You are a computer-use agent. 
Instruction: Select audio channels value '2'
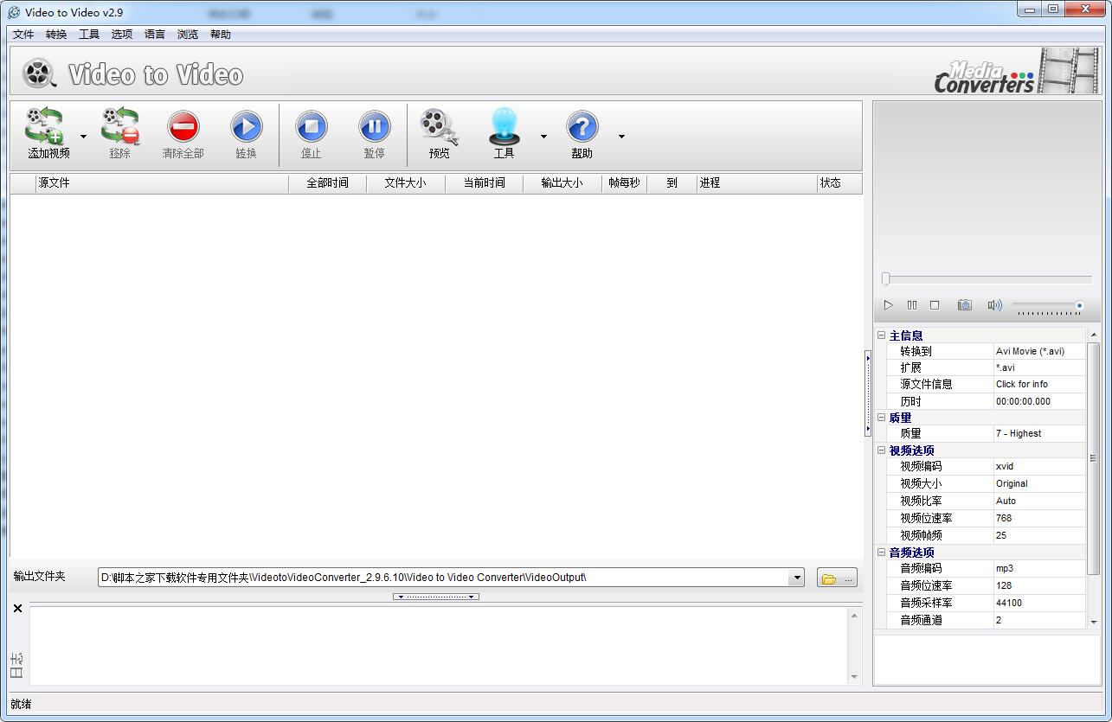[x=1039, y=621]
